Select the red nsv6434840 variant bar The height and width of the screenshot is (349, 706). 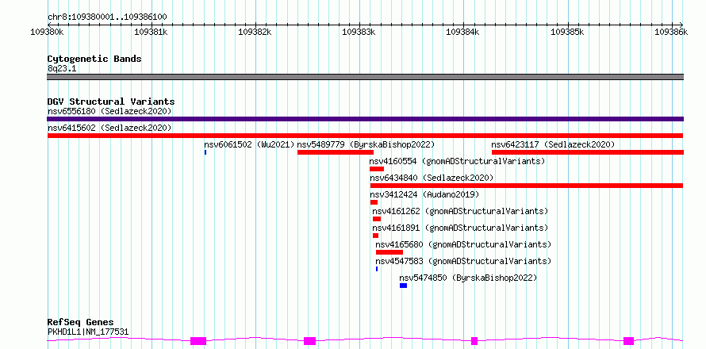pyautogui.click(x=527, y=186)
